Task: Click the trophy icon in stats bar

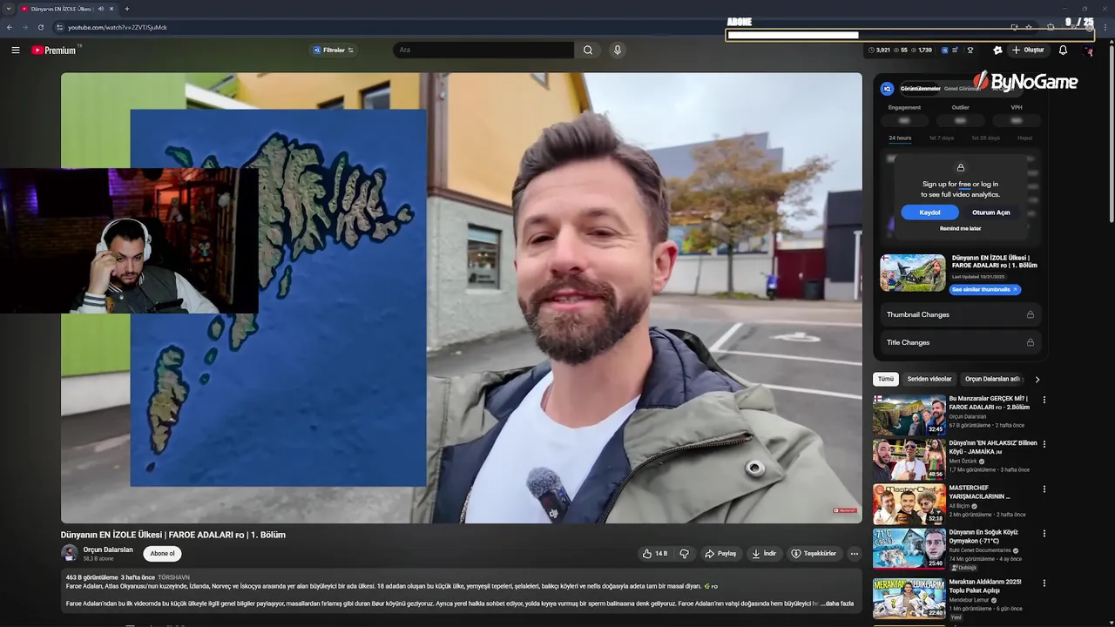Action: pyautogui.click(x=970, y=50)
